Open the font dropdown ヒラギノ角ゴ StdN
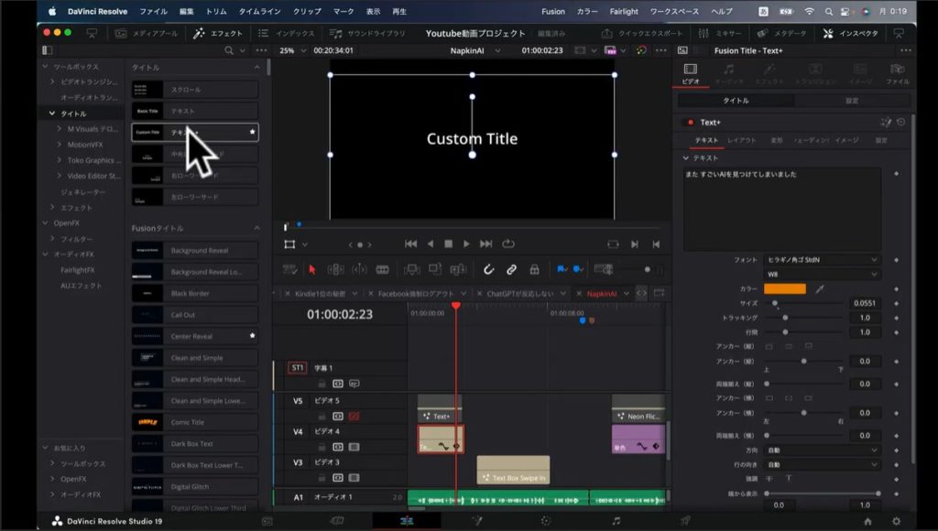 [822, 260]
